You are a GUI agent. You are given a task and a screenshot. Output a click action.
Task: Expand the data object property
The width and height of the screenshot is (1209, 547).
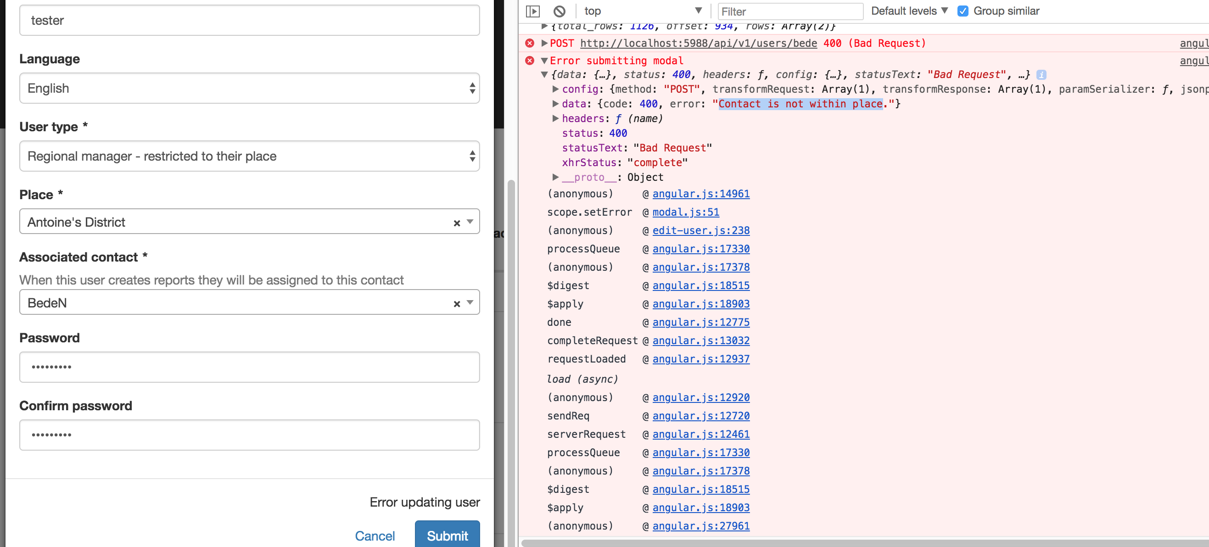coord(555,104)
